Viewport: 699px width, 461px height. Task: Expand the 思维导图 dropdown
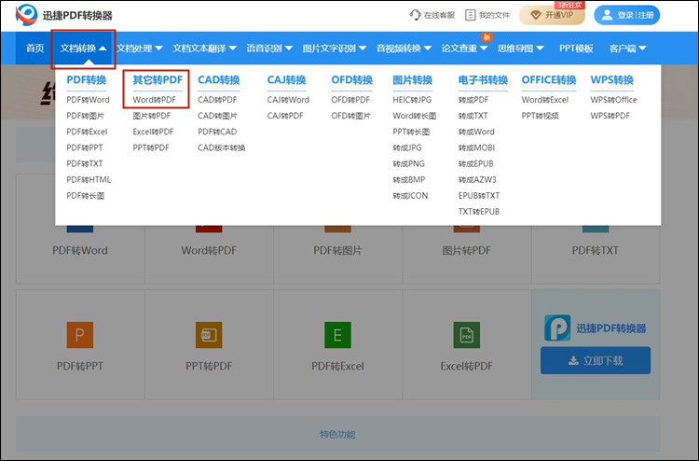point(521,49)
